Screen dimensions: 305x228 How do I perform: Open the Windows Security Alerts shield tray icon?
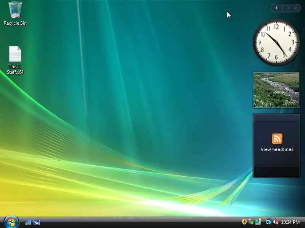click(244, 222)
